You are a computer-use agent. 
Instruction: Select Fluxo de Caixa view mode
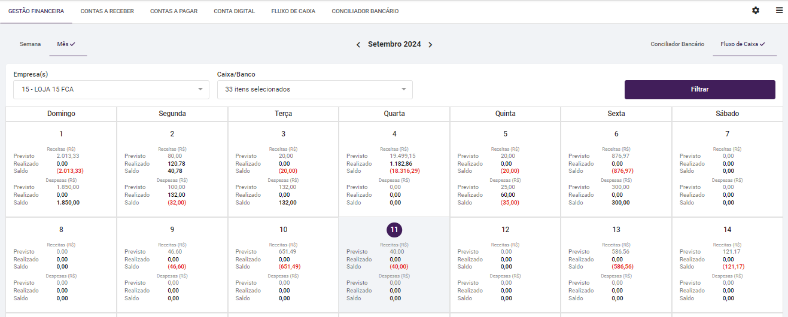[743, 44]
